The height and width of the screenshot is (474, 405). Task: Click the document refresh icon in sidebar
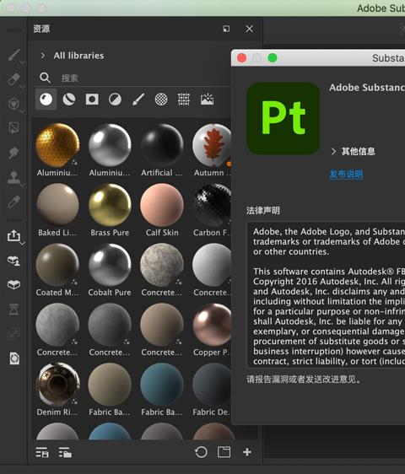(14, 358)
